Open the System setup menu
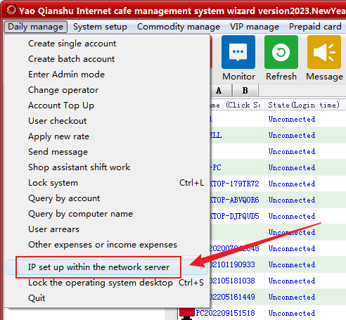346x320 pixels. (x=100, y=27)
